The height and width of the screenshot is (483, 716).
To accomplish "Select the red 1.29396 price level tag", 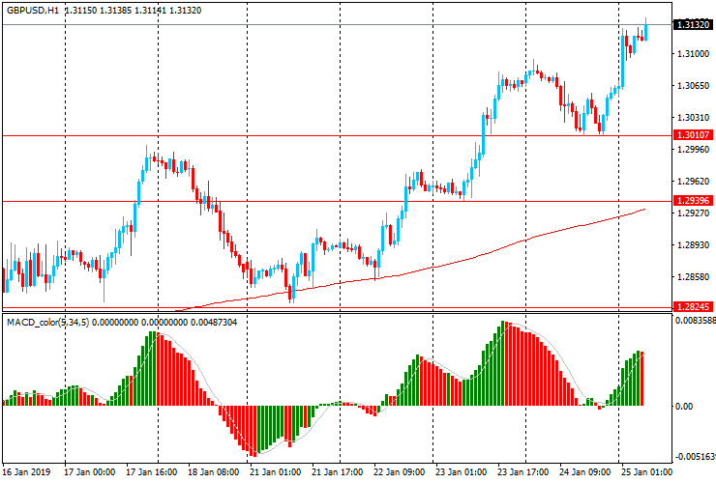I will coord(693,201).
